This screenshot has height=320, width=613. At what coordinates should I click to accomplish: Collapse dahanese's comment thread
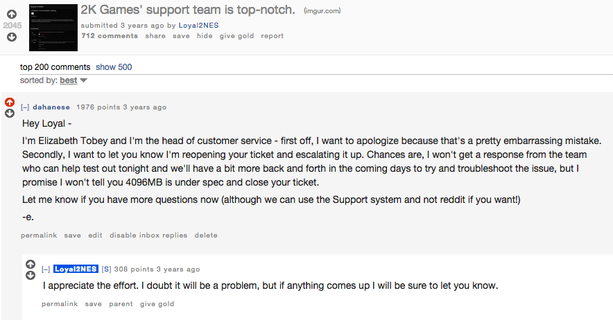click(25, 107)
